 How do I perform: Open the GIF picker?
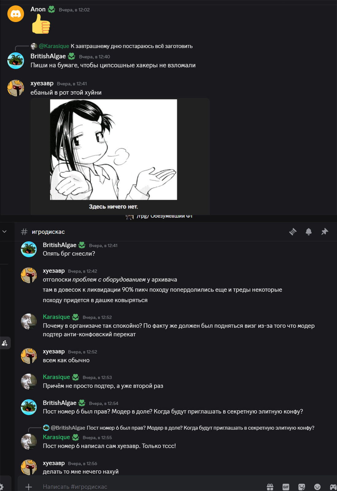pyautogui.click(x=286, y=487)
